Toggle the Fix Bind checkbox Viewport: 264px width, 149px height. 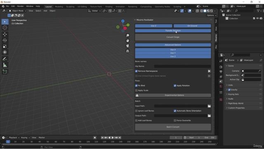137,86
